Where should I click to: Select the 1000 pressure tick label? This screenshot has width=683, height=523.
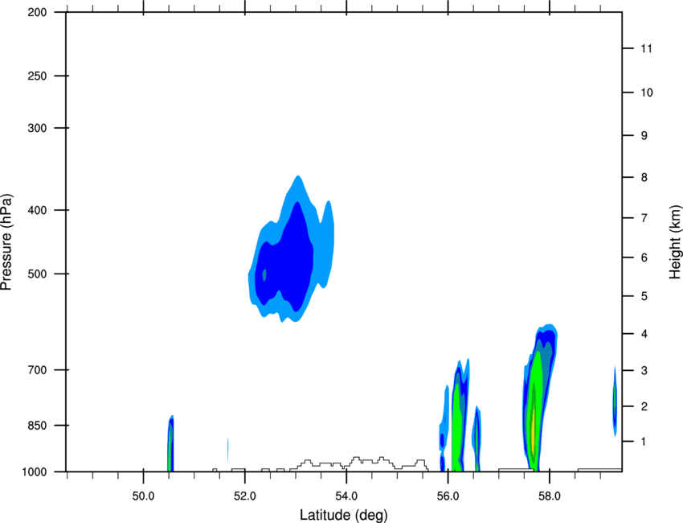(35, 472)
